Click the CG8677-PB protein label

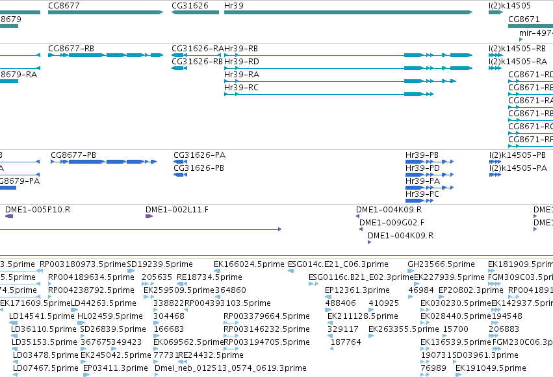73,155
